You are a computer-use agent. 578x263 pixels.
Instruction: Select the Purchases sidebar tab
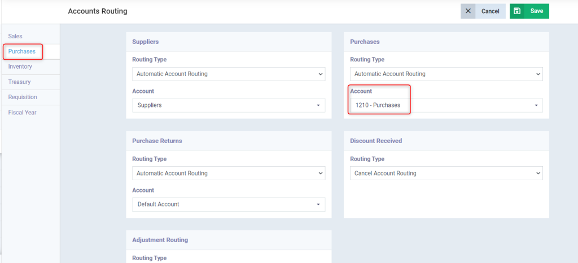pos(31,51)
